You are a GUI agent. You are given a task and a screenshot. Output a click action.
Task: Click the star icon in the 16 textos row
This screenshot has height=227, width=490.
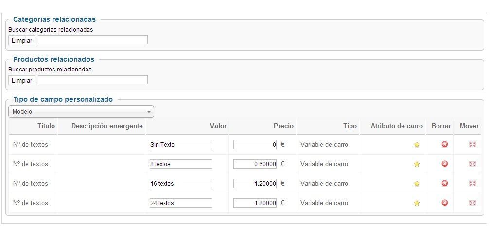(x=417, y=184)
